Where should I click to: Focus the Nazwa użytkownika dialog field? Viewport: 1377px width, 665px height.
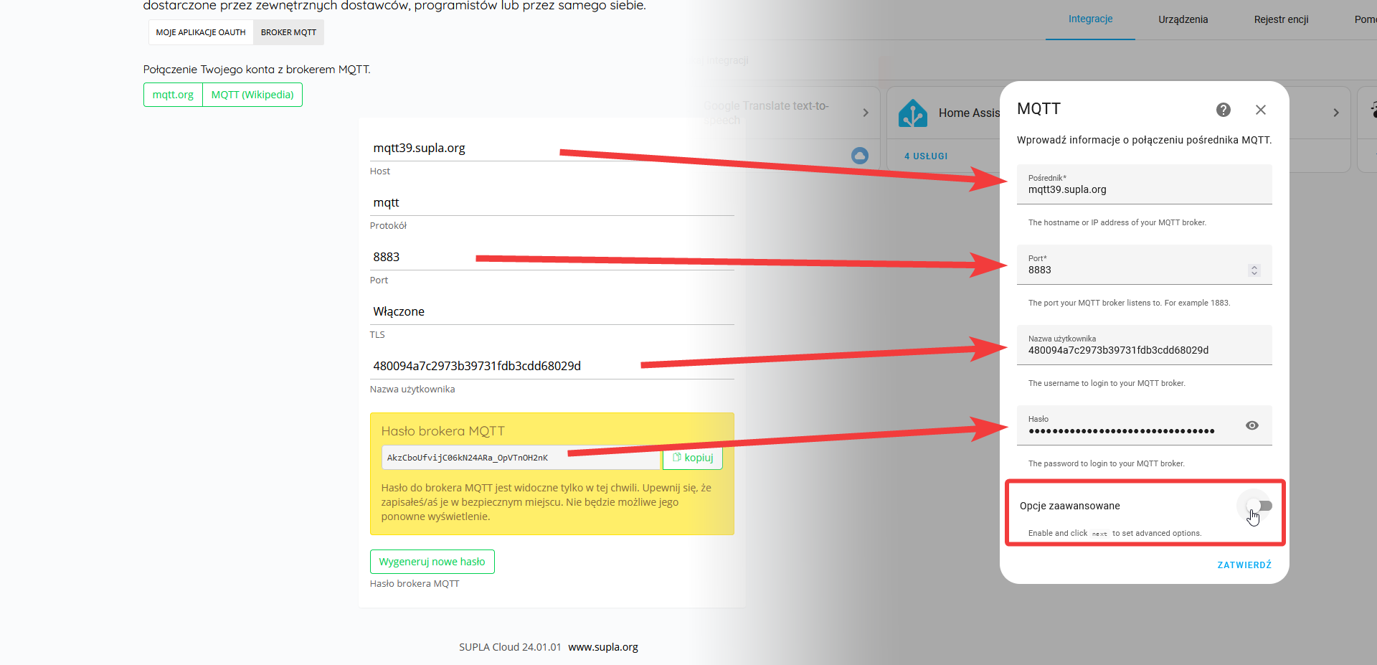[x=1145, y=345]
